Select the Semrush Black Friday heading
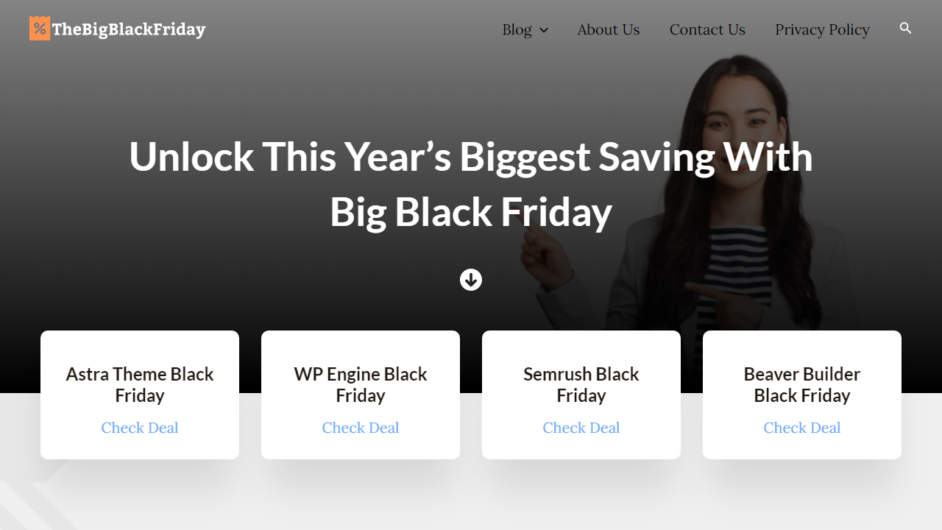The image size is (942, 530). click(581, 384)
